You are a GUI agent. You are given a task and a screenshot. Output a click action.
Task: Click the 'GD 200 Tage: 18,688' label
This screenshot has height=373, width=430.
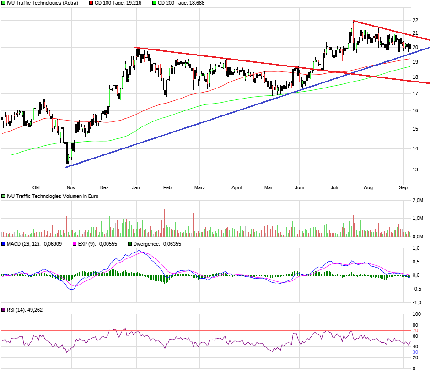tap(181, 3)
